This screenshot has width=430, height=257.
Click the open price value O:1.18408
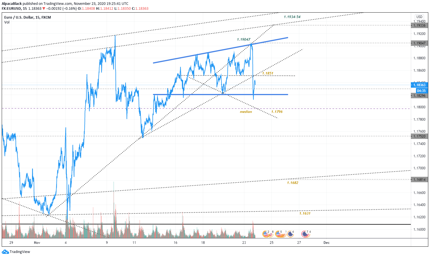pyautogui.click(x=86, y=9)
